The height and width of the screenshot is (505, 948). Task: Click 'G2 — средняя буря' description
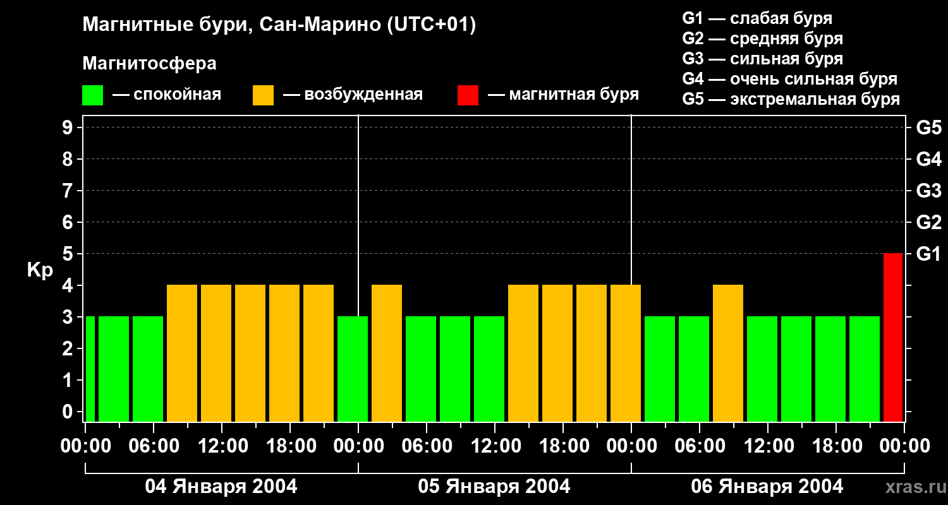tap(762, 39)
